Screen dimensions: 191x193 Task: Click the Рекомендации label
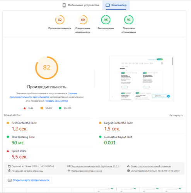coord(106,28)
